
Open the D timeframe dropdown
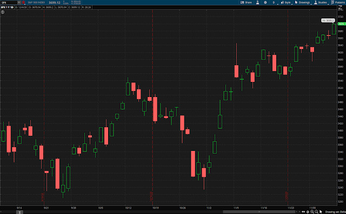pos(274,2)
